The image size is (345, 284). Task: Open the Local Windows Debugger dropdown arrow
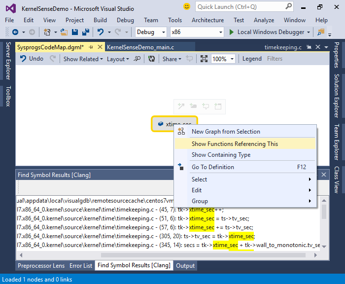pos(309,32)
